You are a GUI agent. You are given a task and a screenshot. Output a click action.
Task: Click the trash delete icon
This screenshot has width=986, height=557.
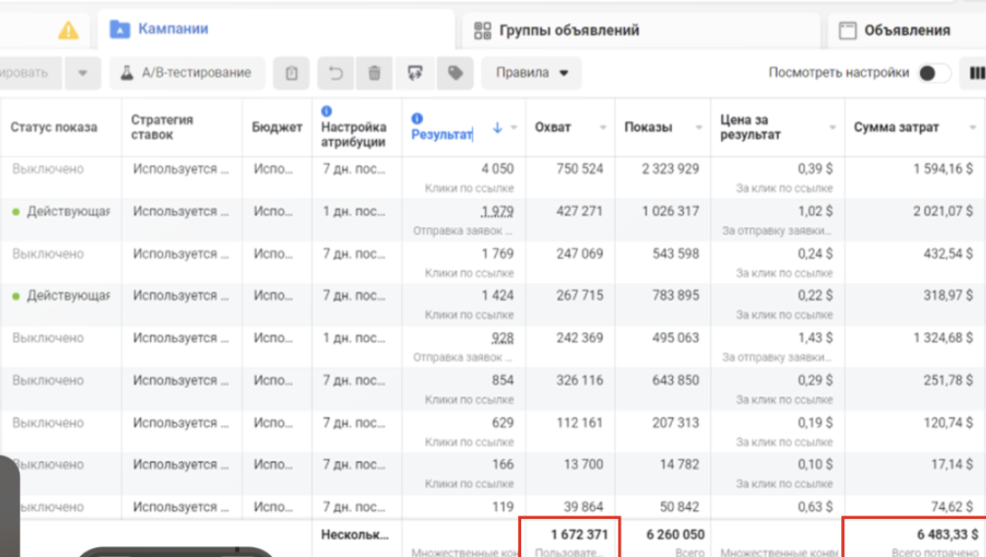coord(374,73)
